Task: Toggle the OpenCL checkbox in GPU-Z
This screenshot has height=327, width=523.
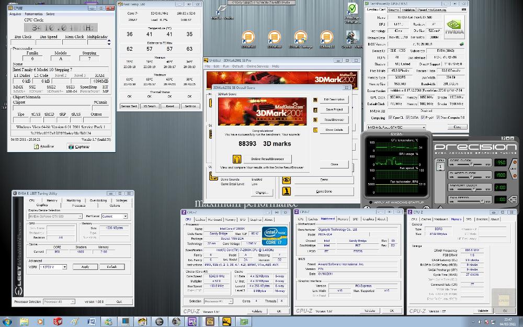Action: (x=391, y=118)
